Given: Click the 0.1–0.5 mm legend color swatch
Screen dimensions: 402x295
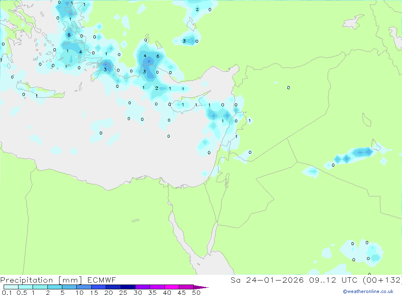Looking at the screenshot, I should pyautogui.click(x=11, y=287).
